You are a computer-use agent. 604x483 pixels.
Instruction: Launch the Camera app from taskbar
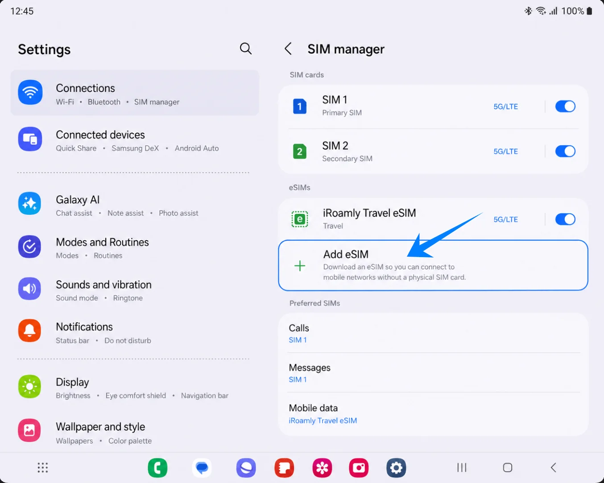(359, 468)
